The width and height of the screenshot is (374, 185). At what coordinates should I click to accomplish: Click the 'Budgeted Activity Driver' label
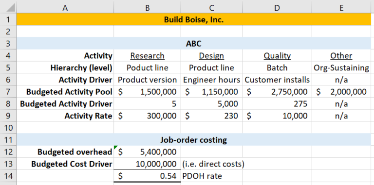[x=65, y=104]
